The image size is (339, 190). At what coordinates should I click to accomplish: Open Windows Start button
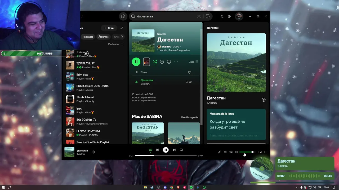click(x=3, y=187)
